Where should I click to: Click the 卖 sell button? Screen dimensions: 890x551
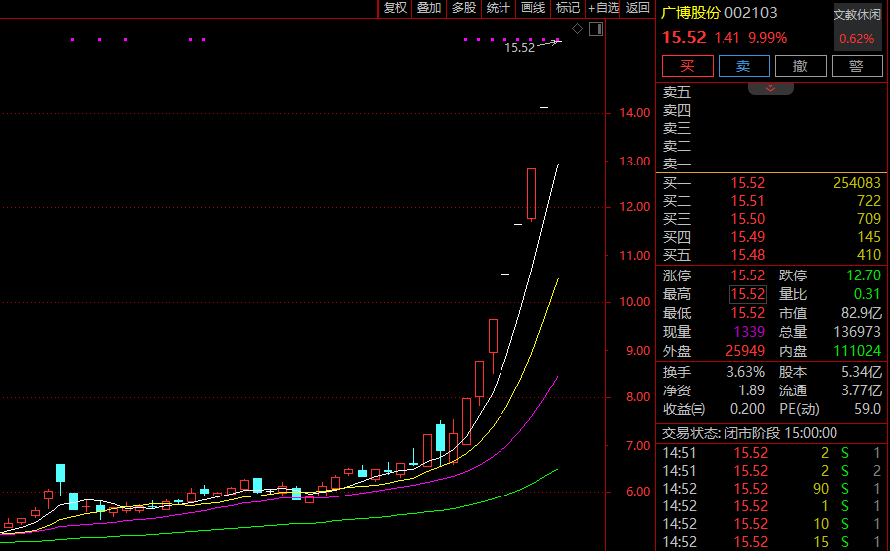[x=743, y=66]
